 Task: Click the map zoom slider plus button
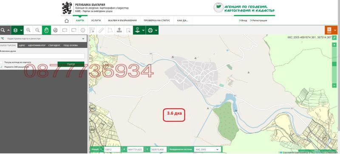(x=334, y=44)
